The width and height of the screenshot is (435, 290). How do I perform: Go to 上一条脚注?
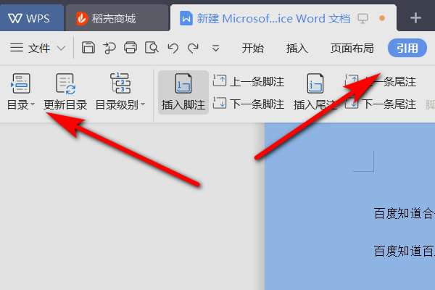(249, 82)
